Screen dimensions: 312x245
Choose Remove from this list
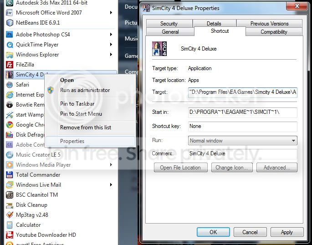tap(90, 128)
